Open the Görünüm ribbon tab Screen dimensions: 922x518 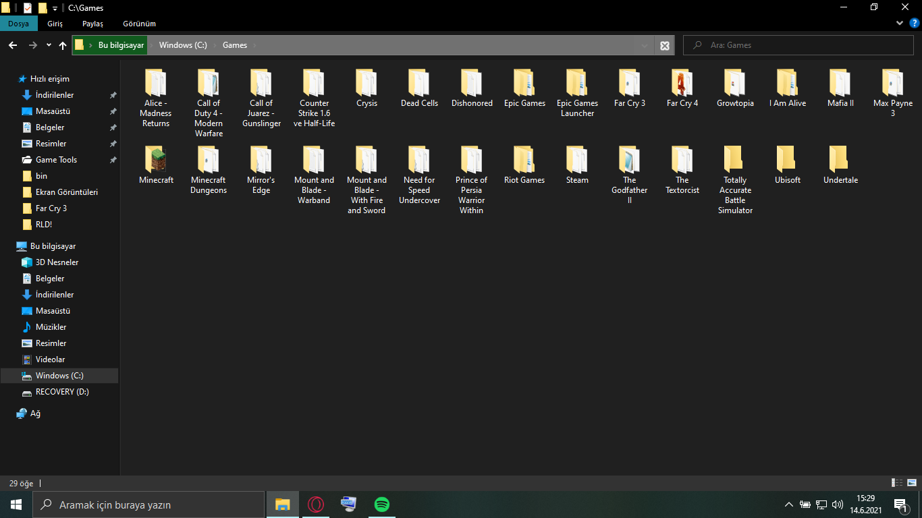[140, 24]
